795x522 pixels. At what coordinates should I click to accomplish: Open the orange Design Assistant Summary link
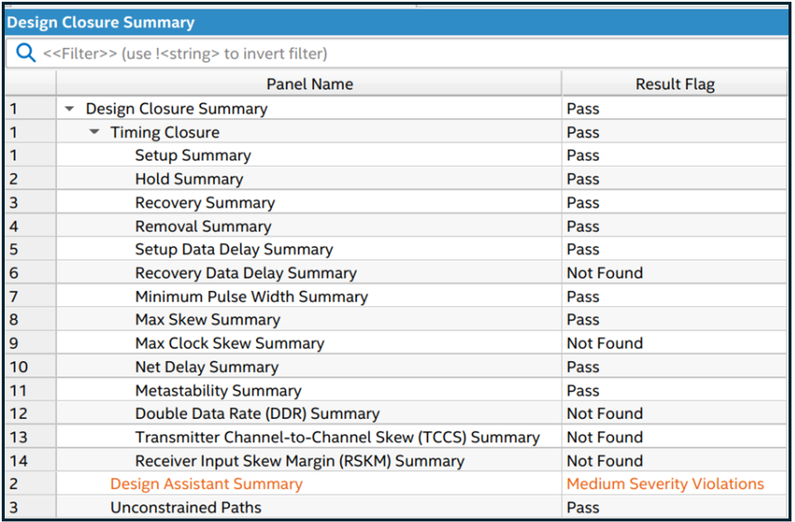pos(206,484)
